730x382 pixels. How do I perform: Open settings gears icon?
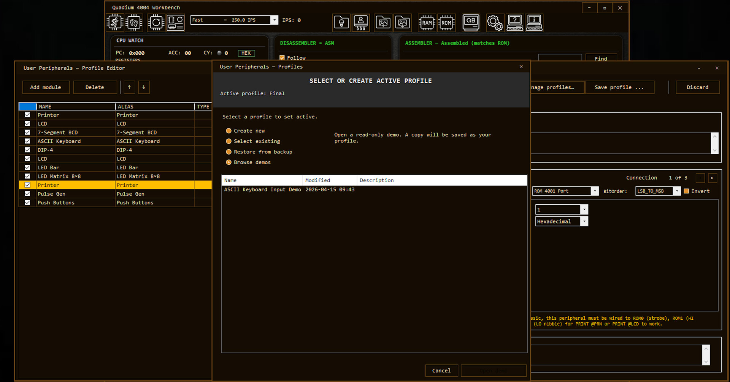494,22
